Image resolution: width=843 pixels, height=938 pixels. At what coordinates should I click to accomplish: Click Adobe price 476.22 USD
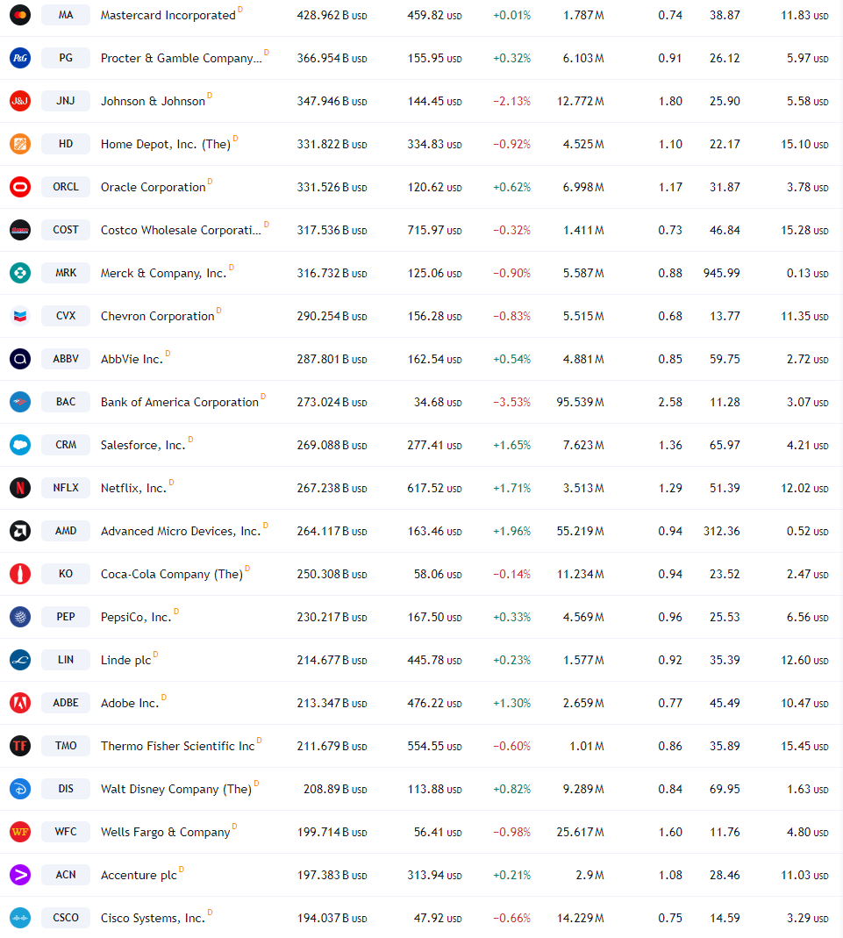(434, 704)
